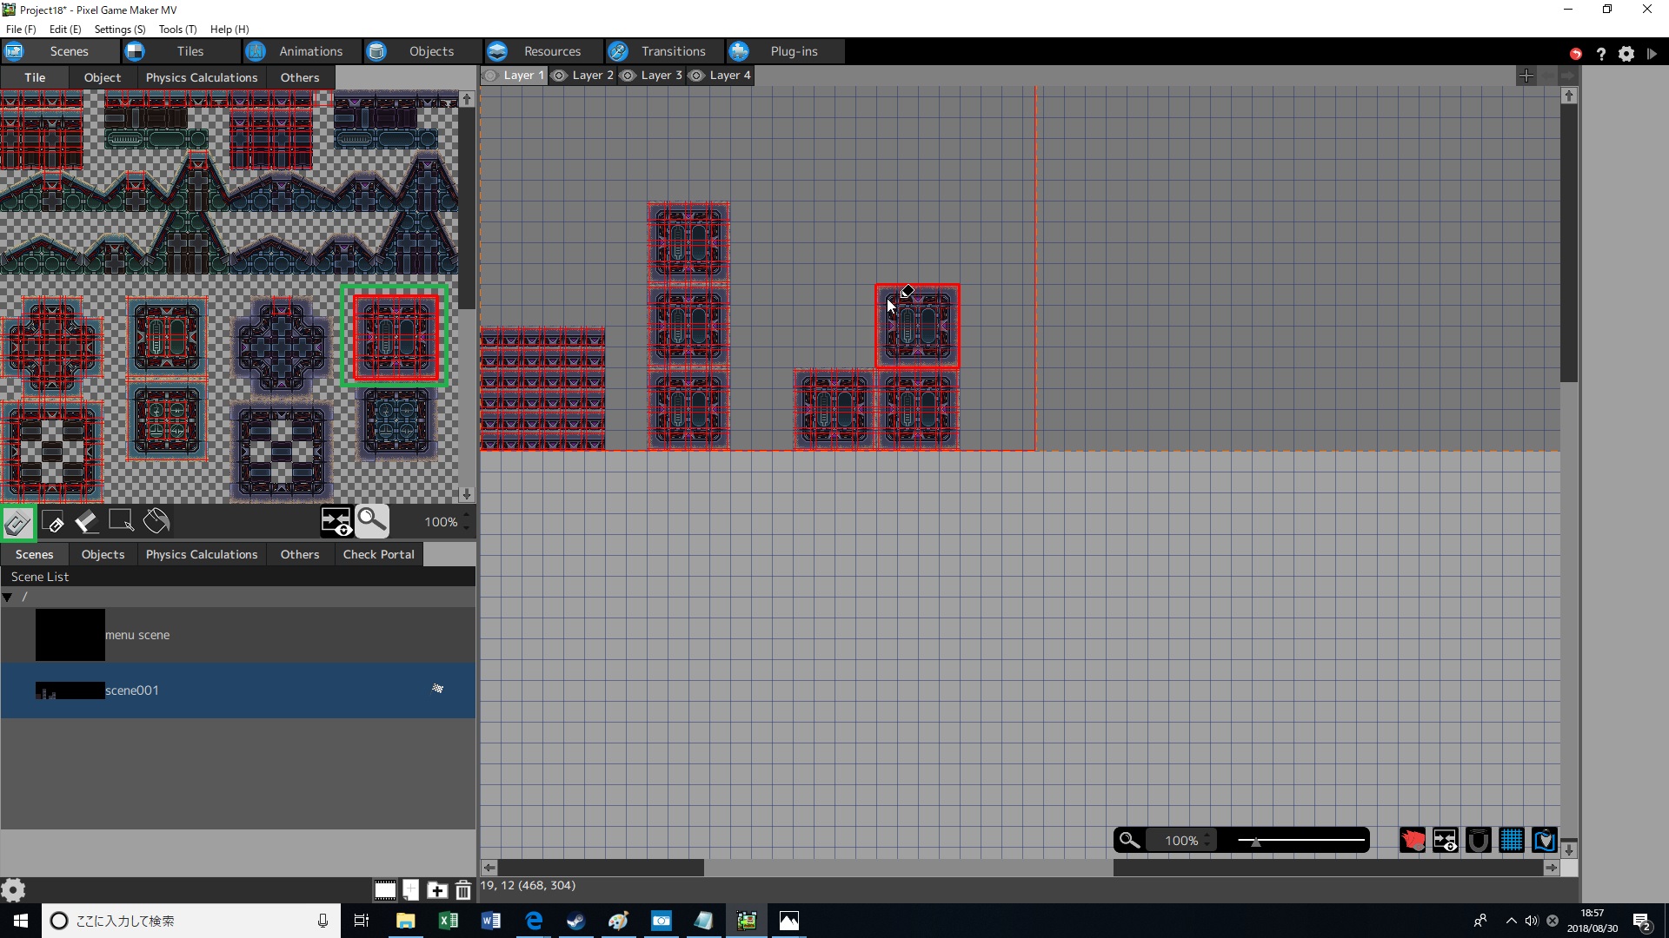The height and width of the screenshot is (938, 1669).
Task: Toggle Layer 4 visibility eye
Action: click(x=697, y=76)
